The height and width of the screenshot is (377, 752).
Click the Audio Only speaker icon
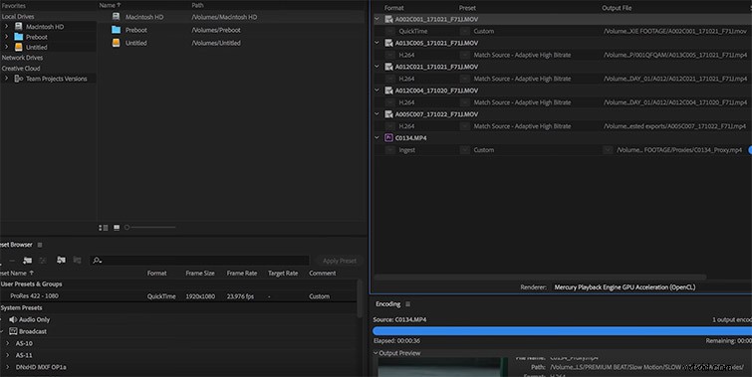[x=13, y=319]
